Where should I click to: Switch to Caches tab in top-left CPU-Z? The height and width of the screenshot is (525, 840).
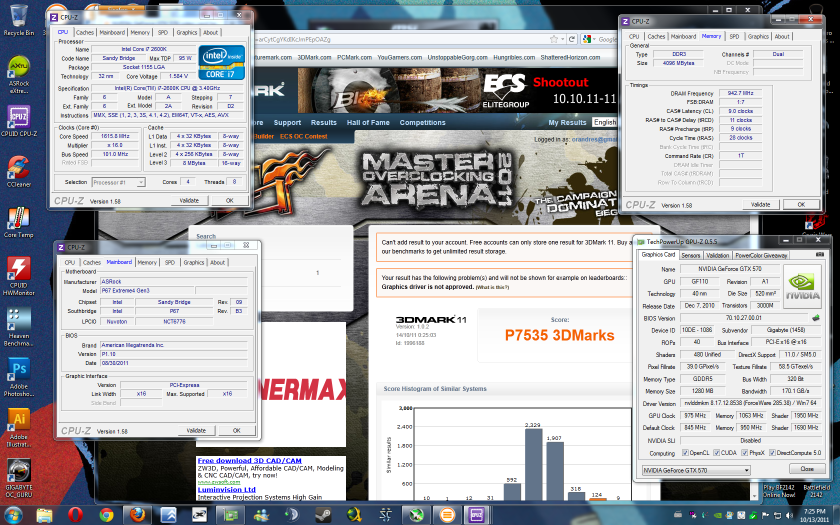(x=85, y=32)
